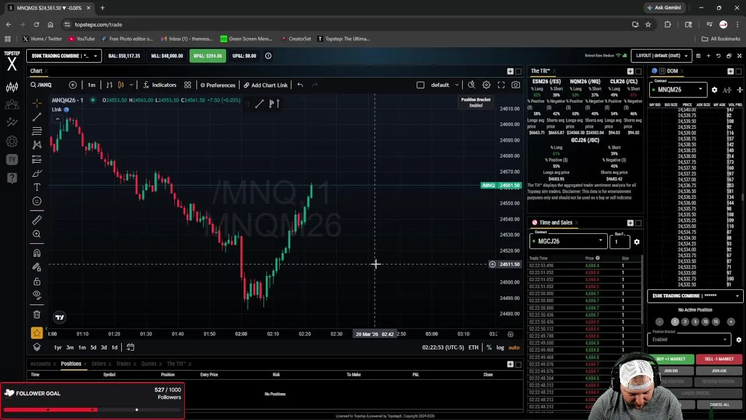Expand the DOM account $50K Trading Combine dropdown
Image resolution: width=746 pixels, height=420 pixels.
pos(695,296)
